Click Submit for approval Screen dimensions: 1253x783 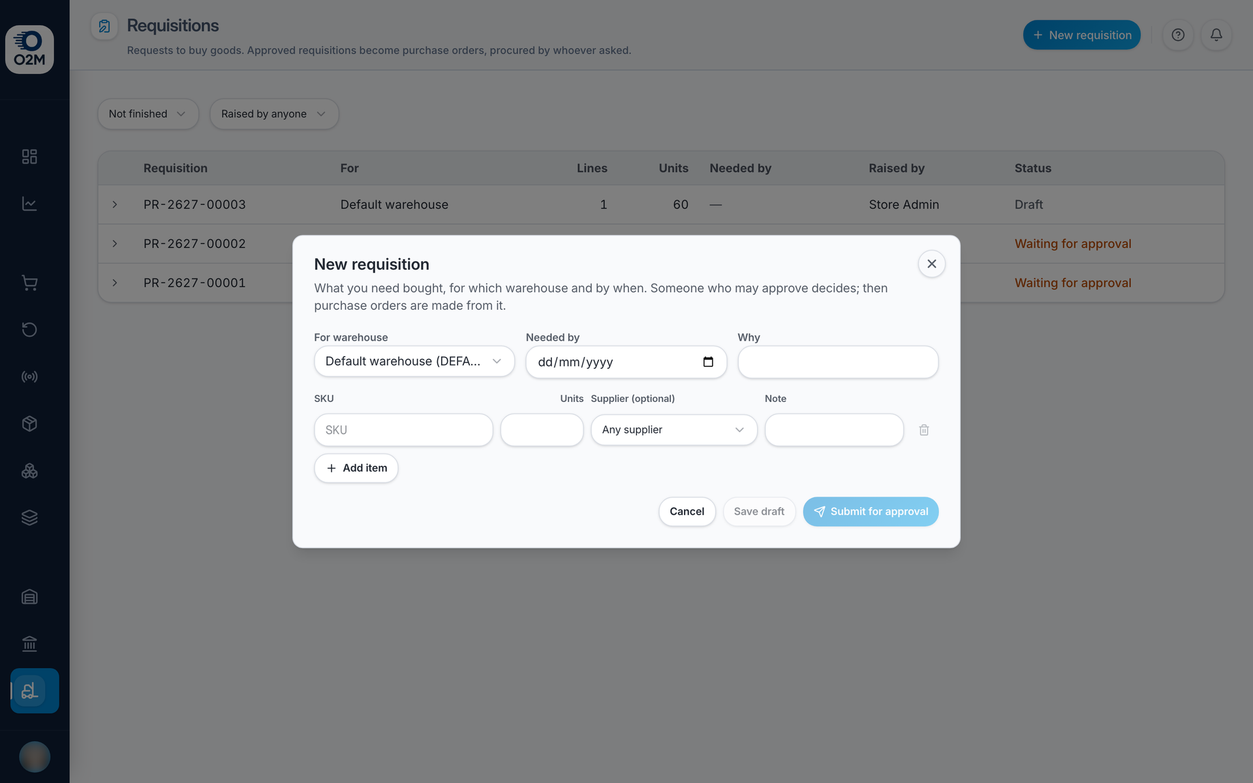point(871,512)
